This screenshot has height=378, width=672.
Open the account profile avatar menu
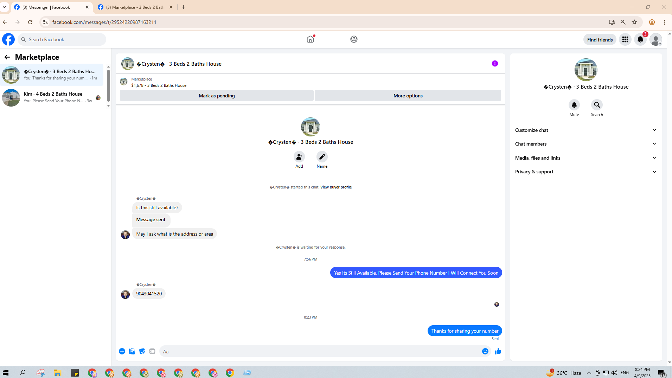655,40
